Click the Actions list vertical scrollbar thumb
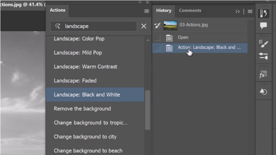 (148, 110)
